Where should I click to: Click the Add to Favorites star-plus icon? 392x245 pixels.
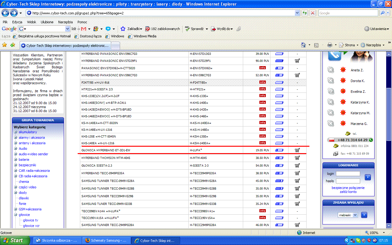click(x=13, y=45)
